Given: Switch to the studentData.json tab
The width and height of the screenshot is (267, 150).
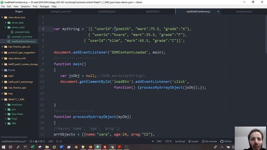Looking at the screenshot, I should tap(107, 12).
